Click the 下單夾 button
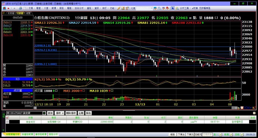Screen dimensions: 258x138 pos(182,135)
